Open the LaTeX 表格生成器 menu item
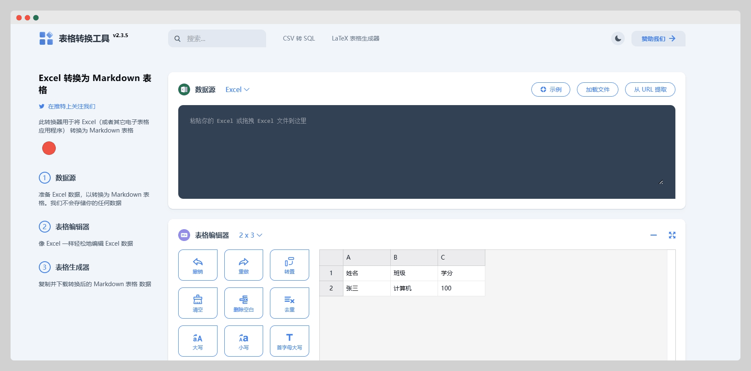The image size is (751, 371). tap(355, 38)
